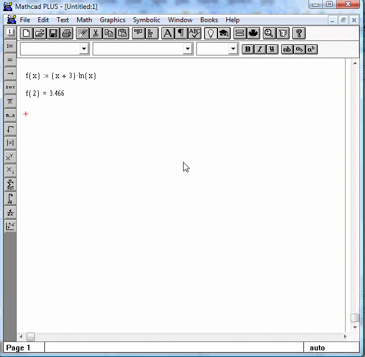The width and height of the screenshot is (365, 357).
Task: Open the Graphics menu
Action: point(113,20)
